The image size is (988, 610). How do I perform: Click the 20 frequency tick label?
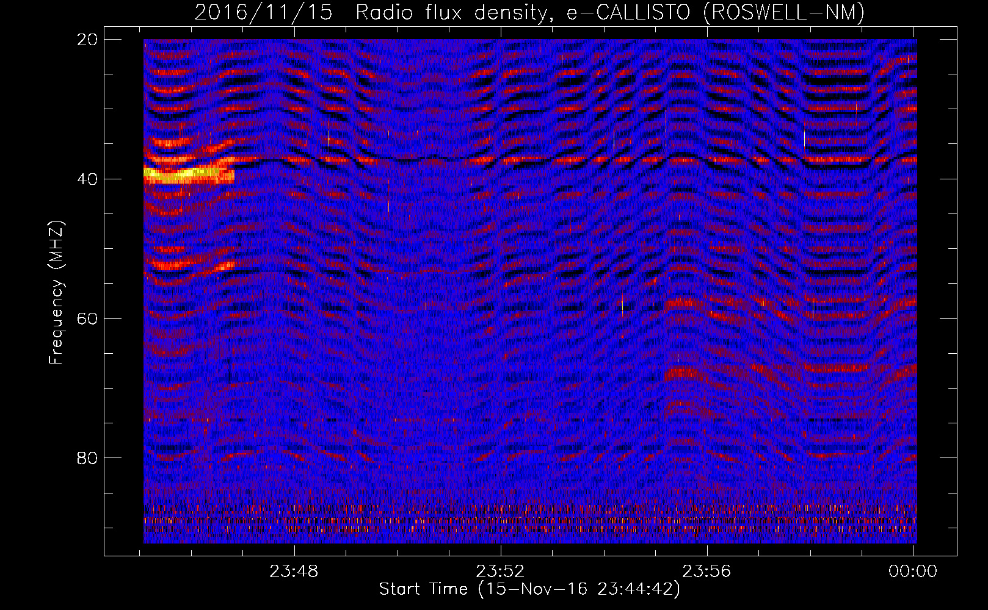(x=87, y=39)
